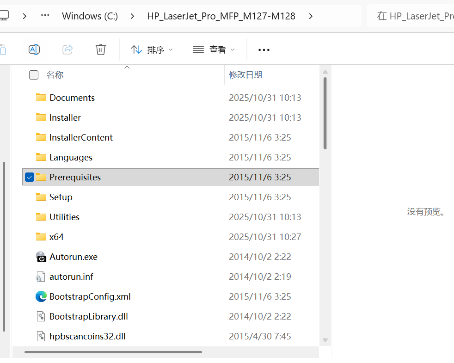This screenshot has height=363, width=454.
Task: Click the InstallerContent folder name
Action: (81, 137)
